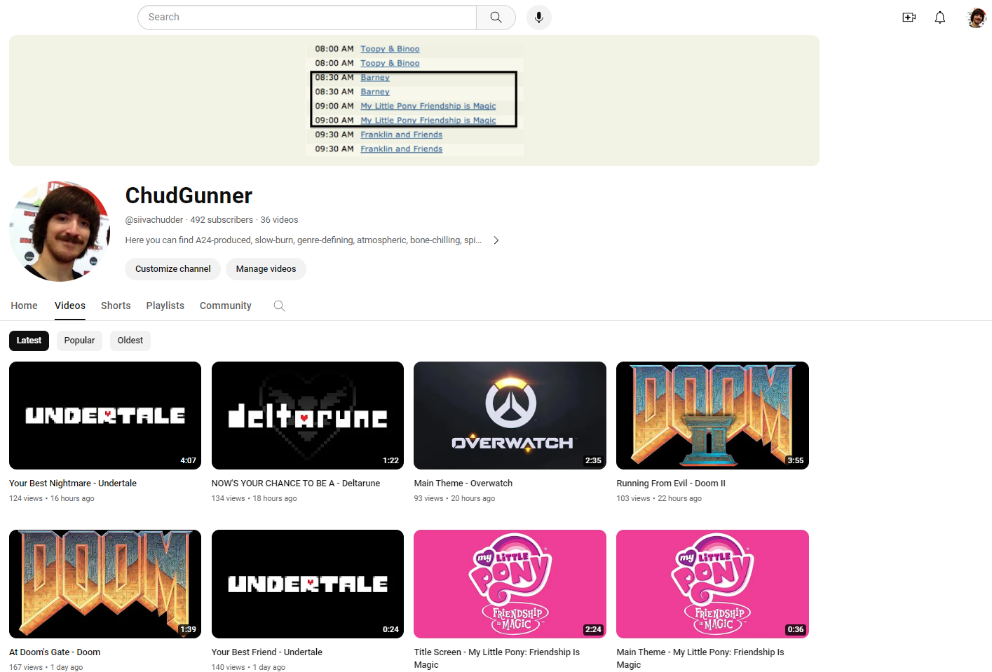Open the notifications bell
The width and height of the screenshot is (992, 672).
click(x=940, y=18)
